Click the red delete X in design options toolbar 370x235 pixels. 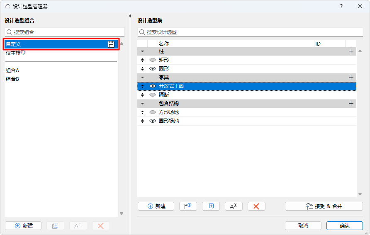click(x=256, y=206)
